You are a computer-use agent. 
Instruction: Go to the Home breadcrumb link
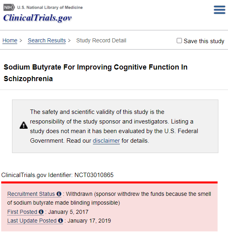(10, 40)
